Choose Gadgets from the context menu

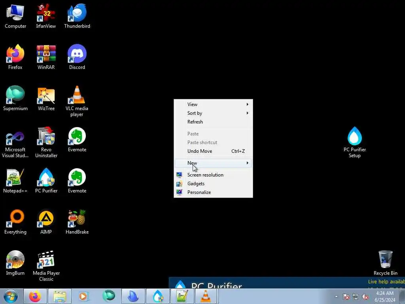tap(213, 184)
